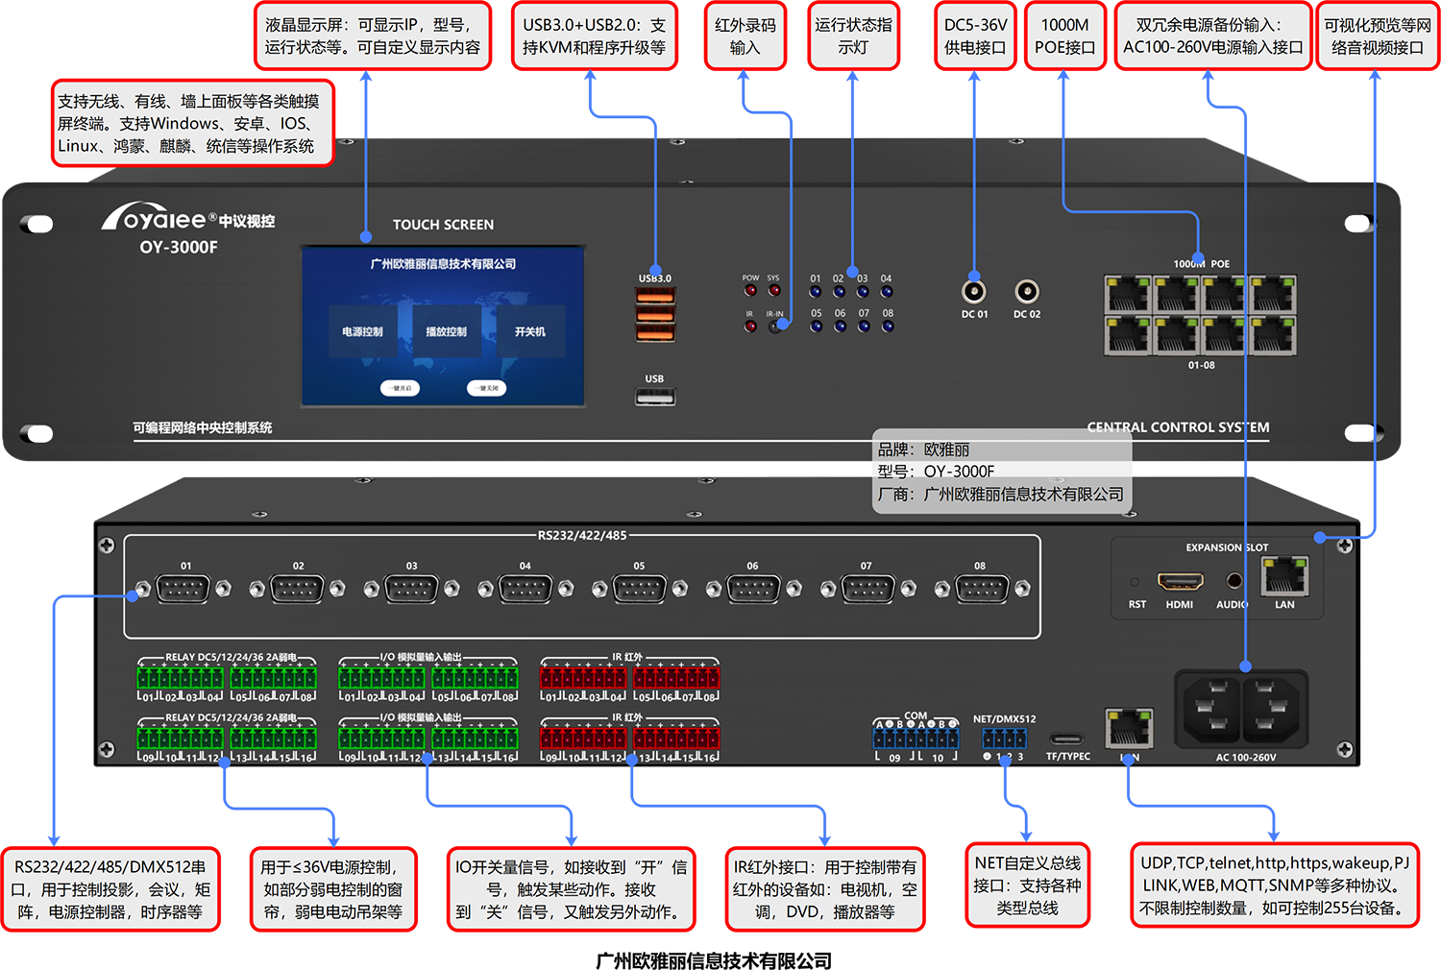
Task: Click the "运行状态指示灯" callout text
Action: point(853,36)
